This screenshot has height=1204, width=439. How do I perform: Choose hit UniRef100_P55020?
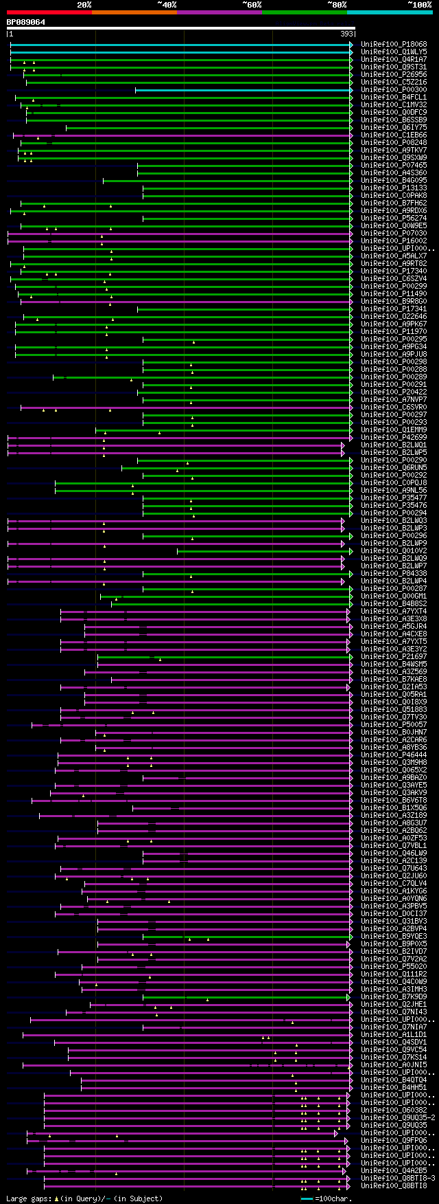tap(394, 966)
